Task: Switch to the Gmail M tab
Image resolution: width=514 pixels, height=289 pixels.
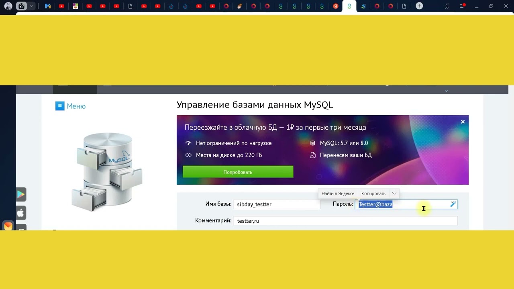Action: click(48, 6)
